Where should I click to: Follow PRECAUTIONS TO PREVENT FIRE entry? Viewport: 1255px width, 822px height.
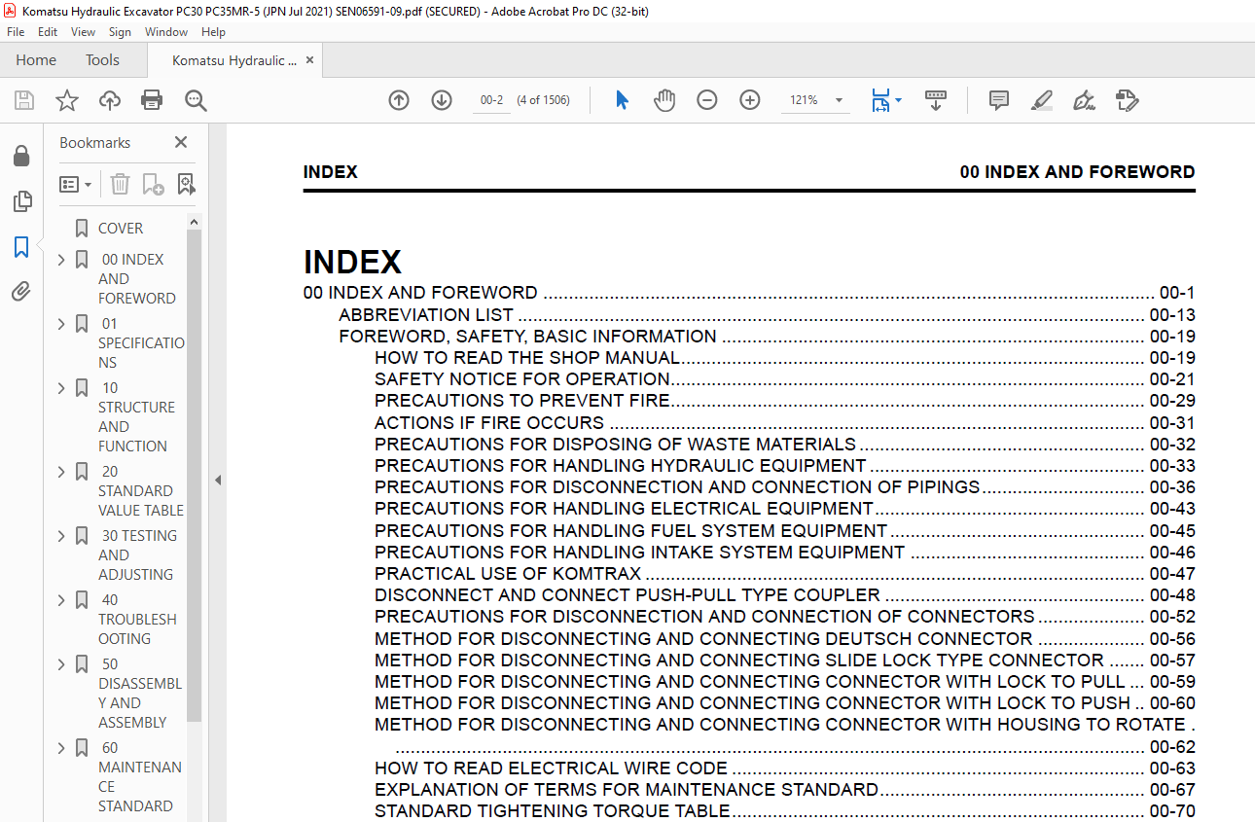(x=522, y=401)
